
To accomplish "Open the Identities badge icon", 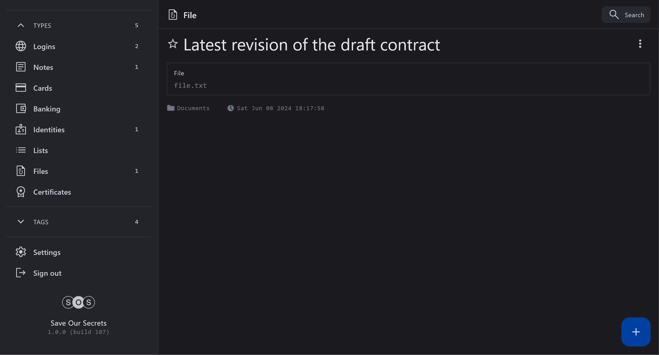I will [x=21, y=129].
